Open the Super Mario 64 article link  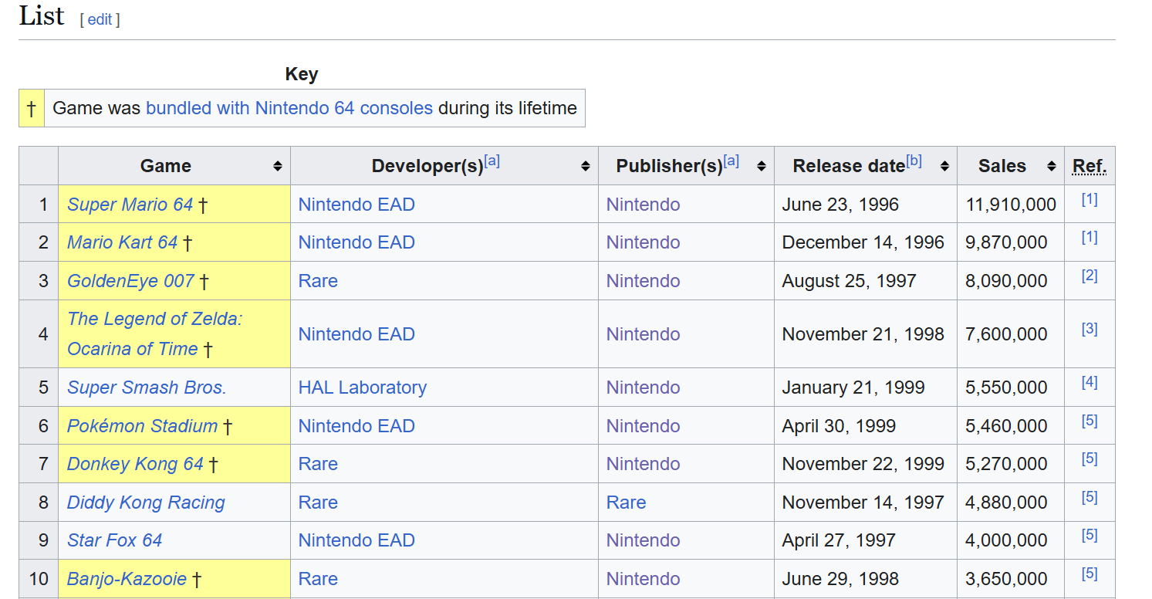pos(130,205)
